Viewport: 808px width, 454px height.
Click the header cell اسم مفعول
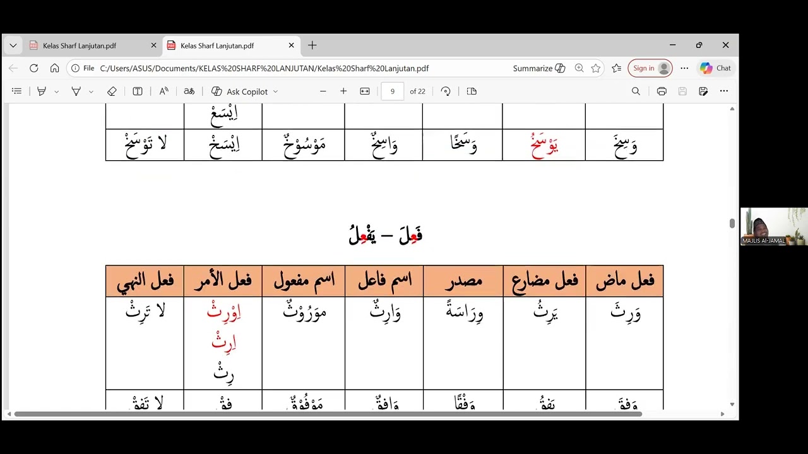pos(304,281)
